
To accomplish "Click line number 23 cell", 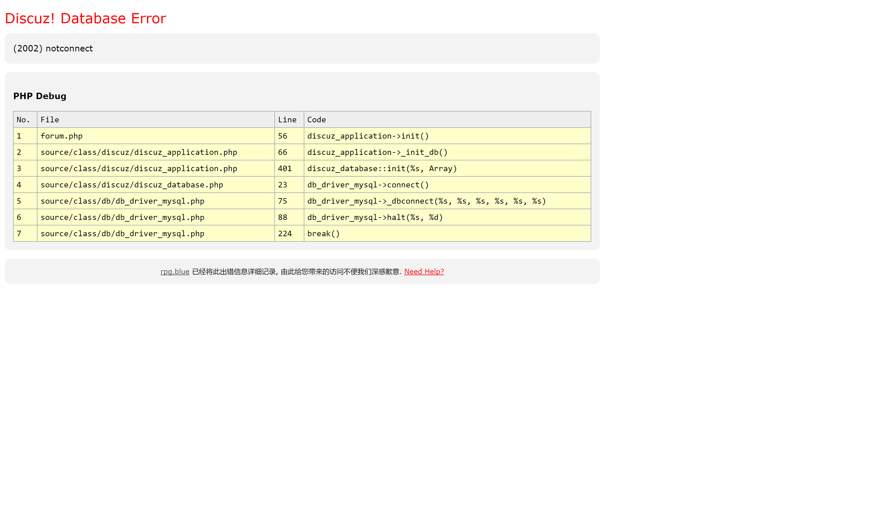I will pyautogui.click(x=289, y=185).
